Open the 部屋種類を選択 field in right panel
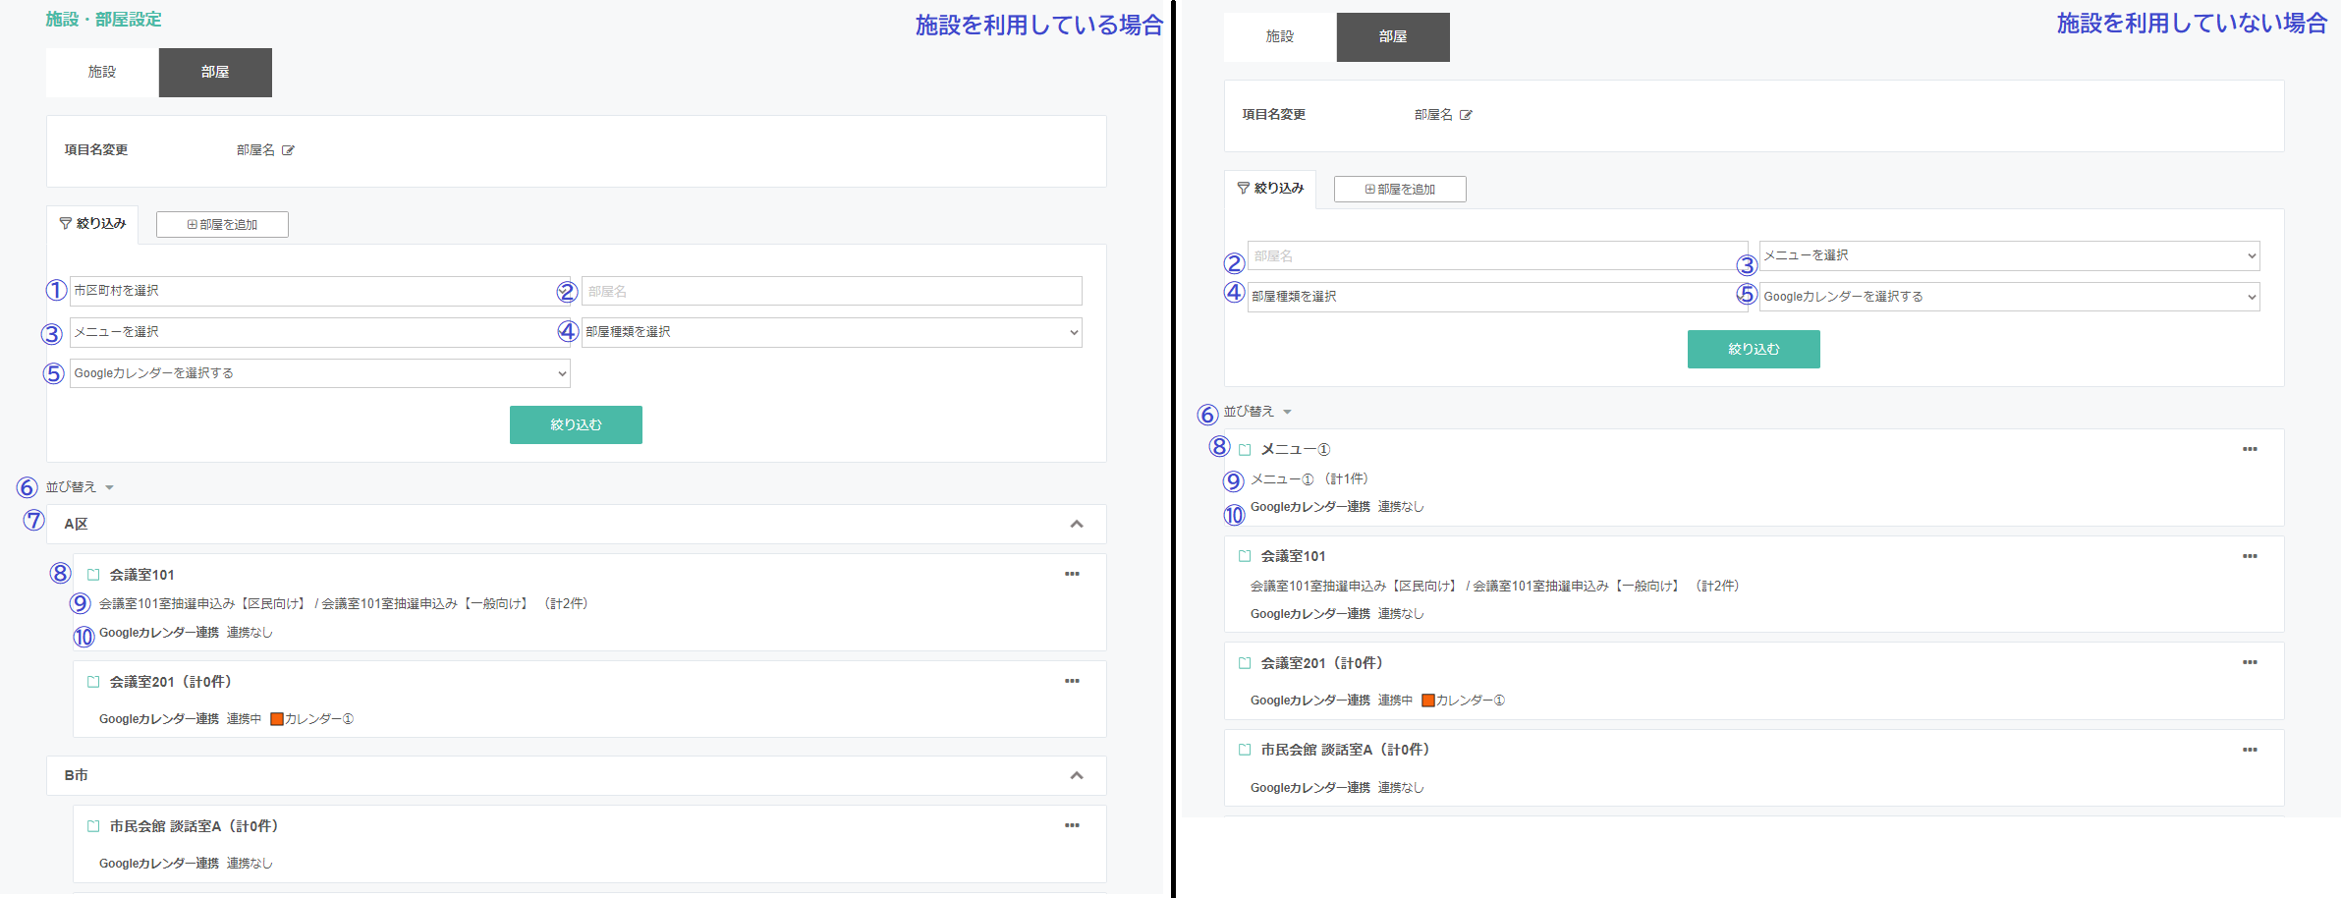Image resolution: width=2341 pixels, height=898 pixels. point(1497,297)
